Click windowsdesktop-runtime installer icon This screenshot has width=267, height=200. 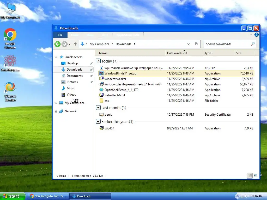101,84
